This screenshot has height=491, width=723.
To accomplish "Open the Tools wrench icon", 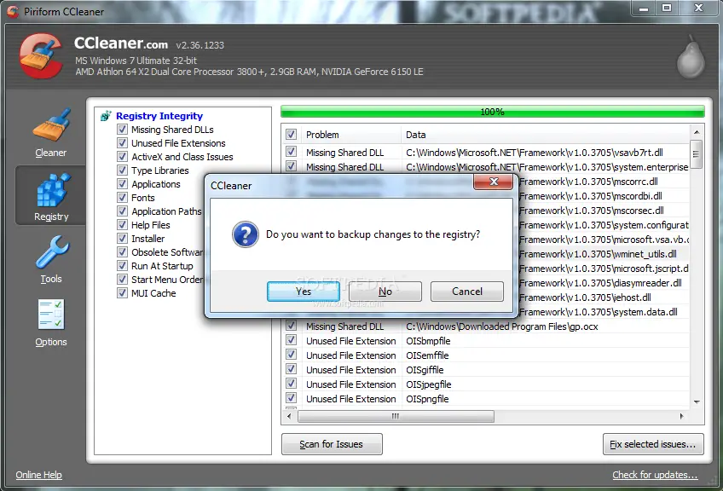I will [x=51, y=254].
